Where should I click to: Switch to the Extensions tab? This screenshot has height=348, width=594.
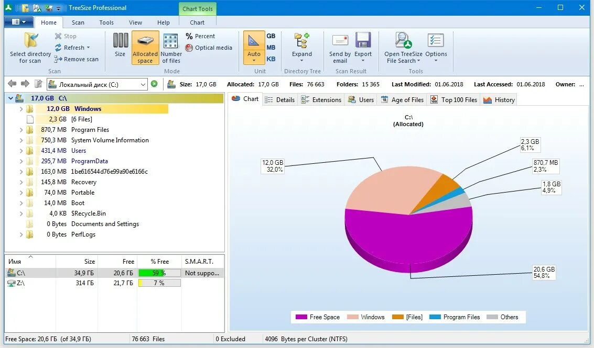pyautogui.click(x=321, y=99)
